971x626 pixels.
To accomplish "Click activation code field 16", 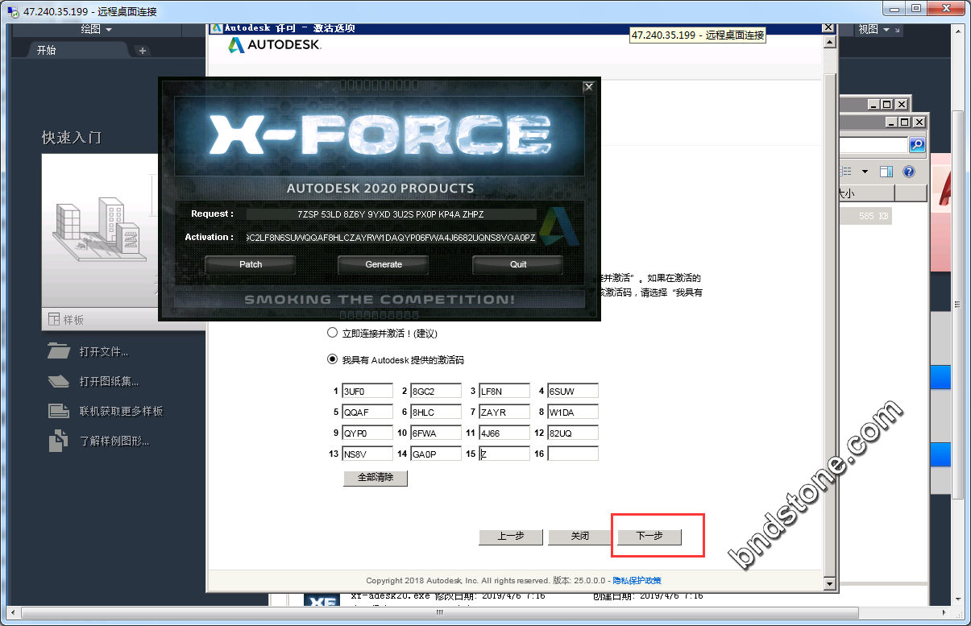I will coord(573,454).
